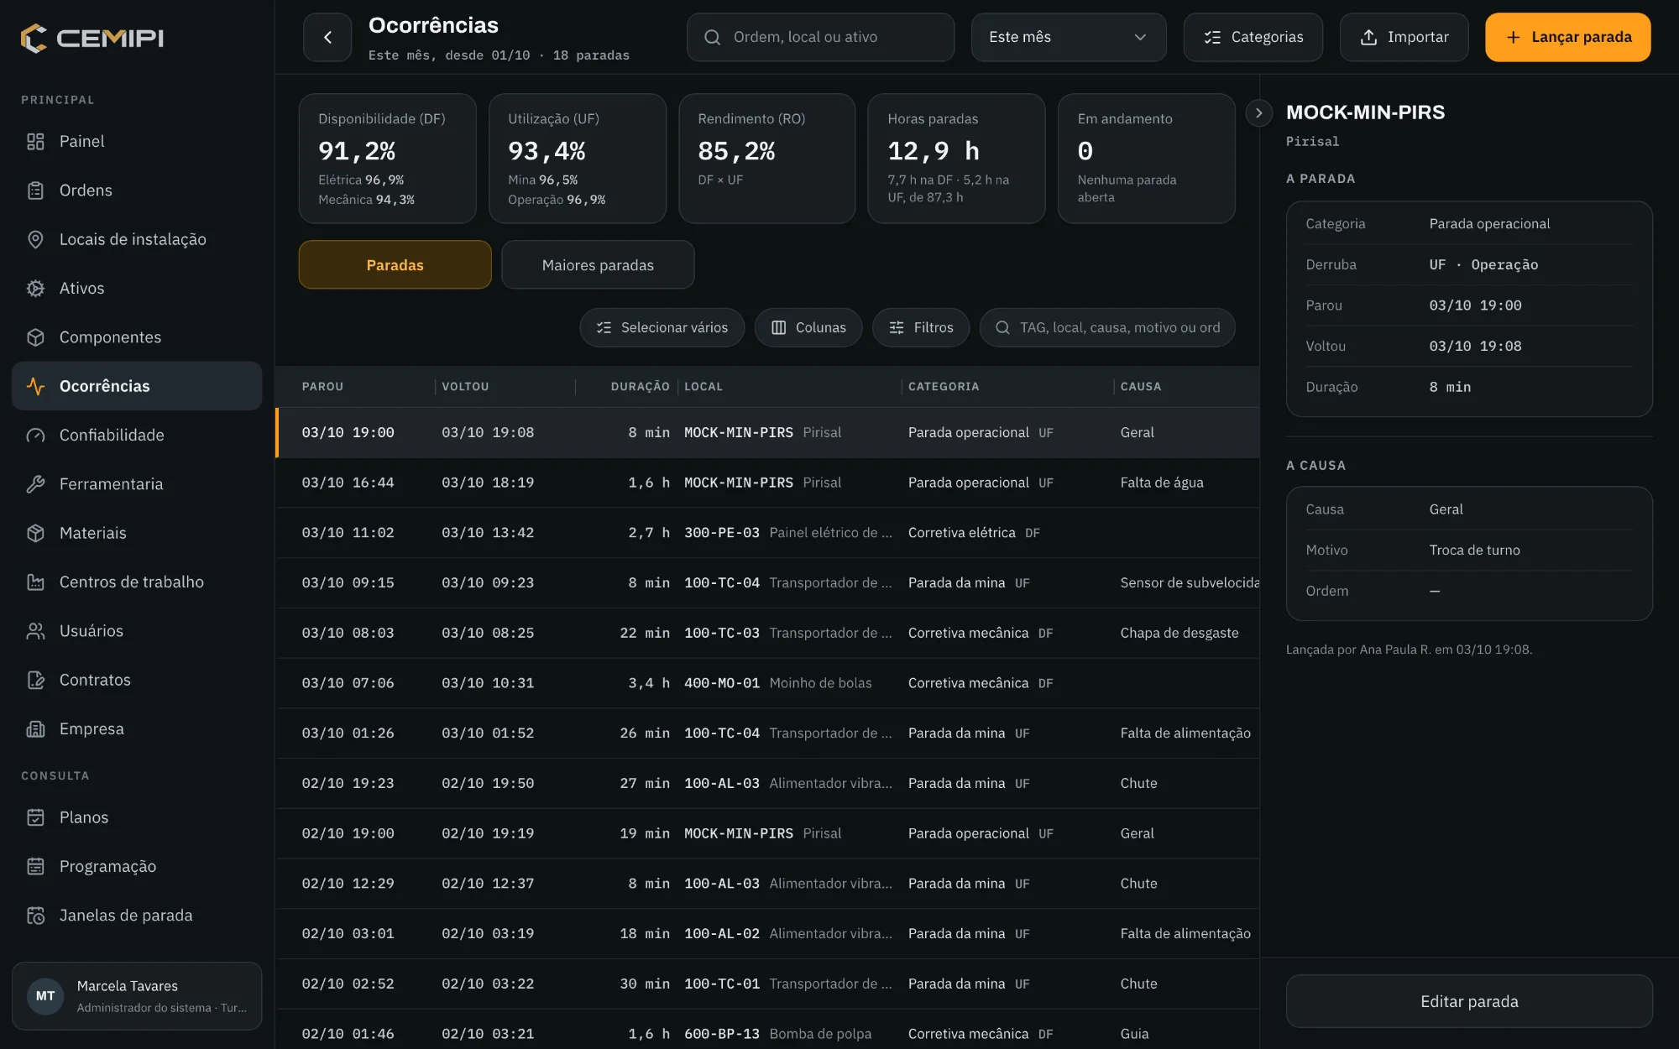The image size is (1679, 1049).
Task: Open the Componentes cube icon
Action: pos(35,337)
